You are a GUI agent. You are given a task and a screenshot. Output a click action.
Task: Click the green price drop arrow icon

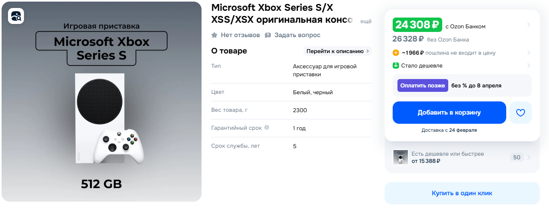[396, 65]
